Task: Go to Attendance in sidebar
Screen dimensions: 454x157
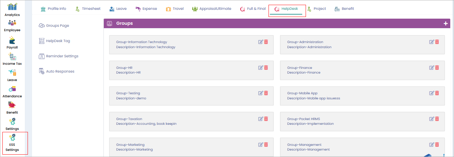Action: 12,92
